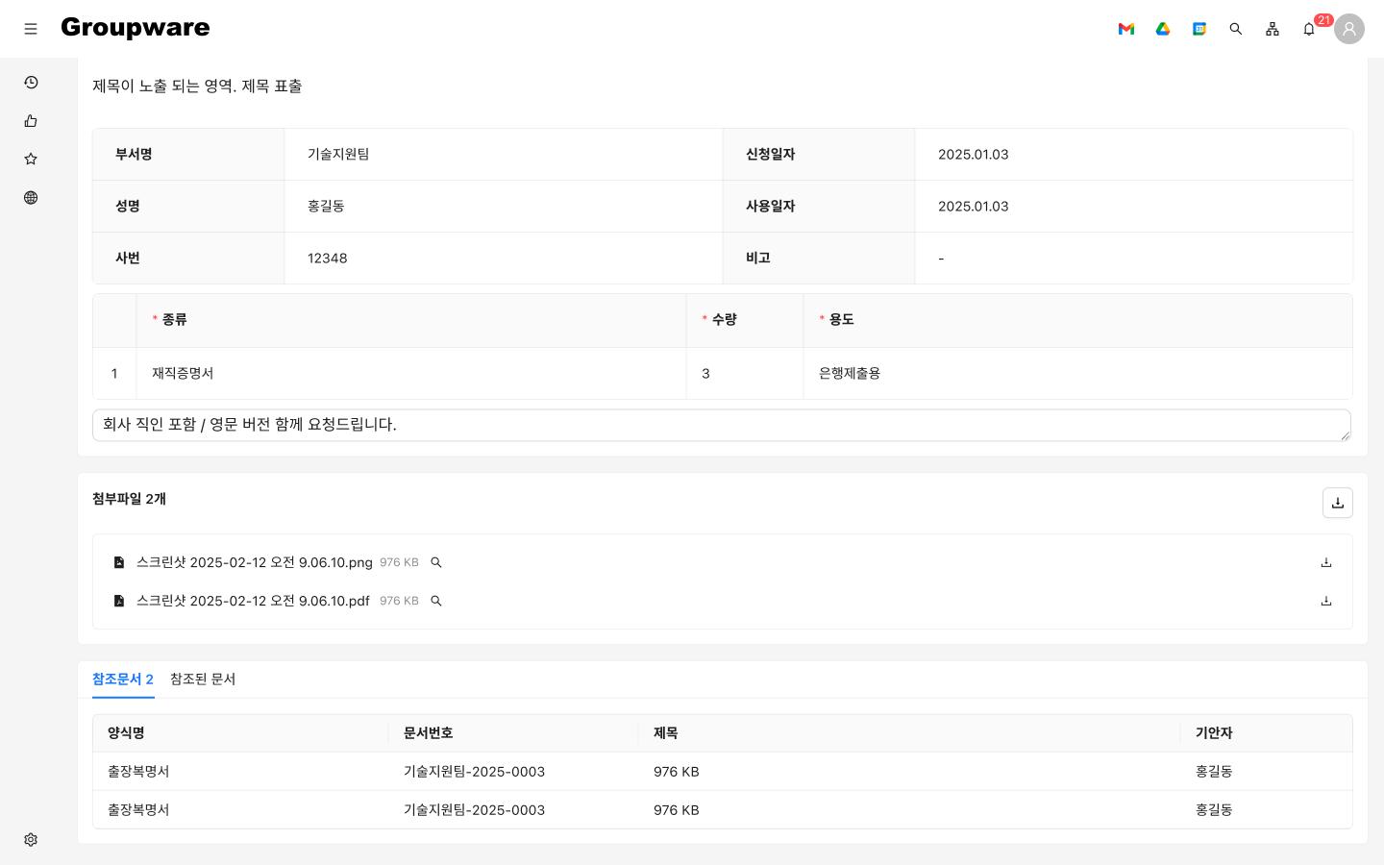Screen dimensions: 1384x865
Task: Click the Groupware logo
Action: pyautogui.click(x=135, y=28)
